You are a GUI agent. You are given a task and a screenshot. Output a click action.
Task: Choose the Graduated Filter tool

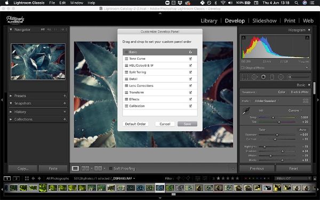click(x=272, y=77)
